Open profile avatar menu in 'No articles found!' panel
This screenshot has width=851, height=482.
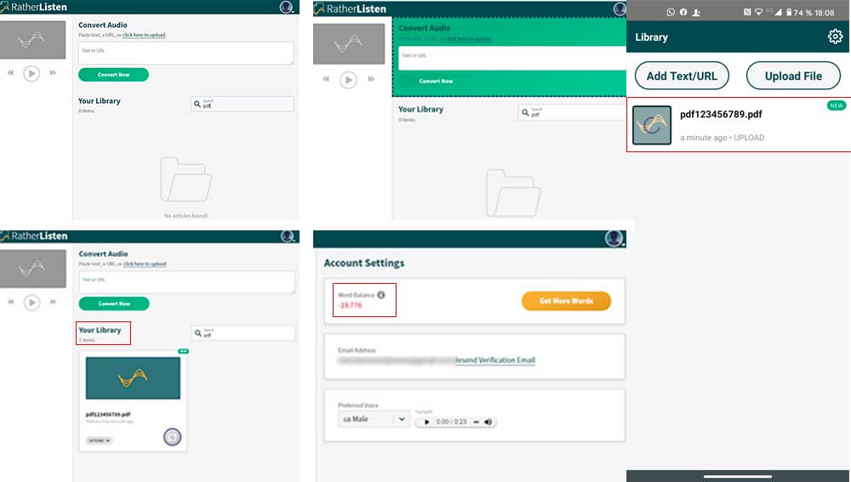[286, 7]
